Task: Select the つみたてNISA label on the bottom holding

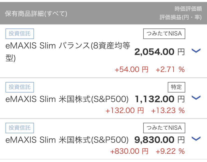Action: (164, 128)
